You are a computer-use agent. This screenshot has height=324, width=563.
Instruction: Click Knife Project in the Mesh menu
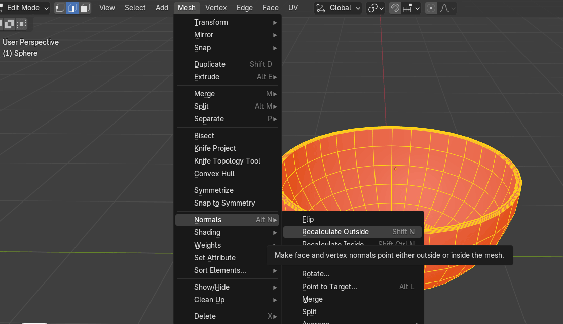(x=215, y=148)
